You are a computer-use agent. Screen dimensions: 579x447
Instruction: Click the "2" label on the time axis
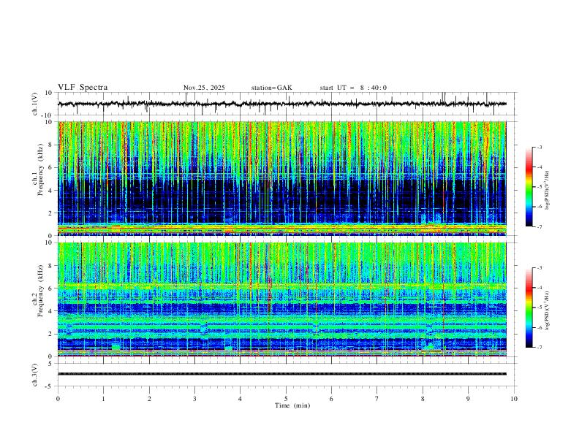149,399
